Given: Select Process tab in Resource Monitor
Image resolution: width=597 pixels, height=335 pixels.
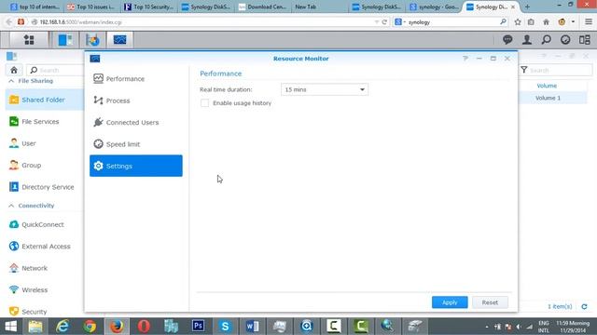Looking at the screenshot, I should click(136, 100).
